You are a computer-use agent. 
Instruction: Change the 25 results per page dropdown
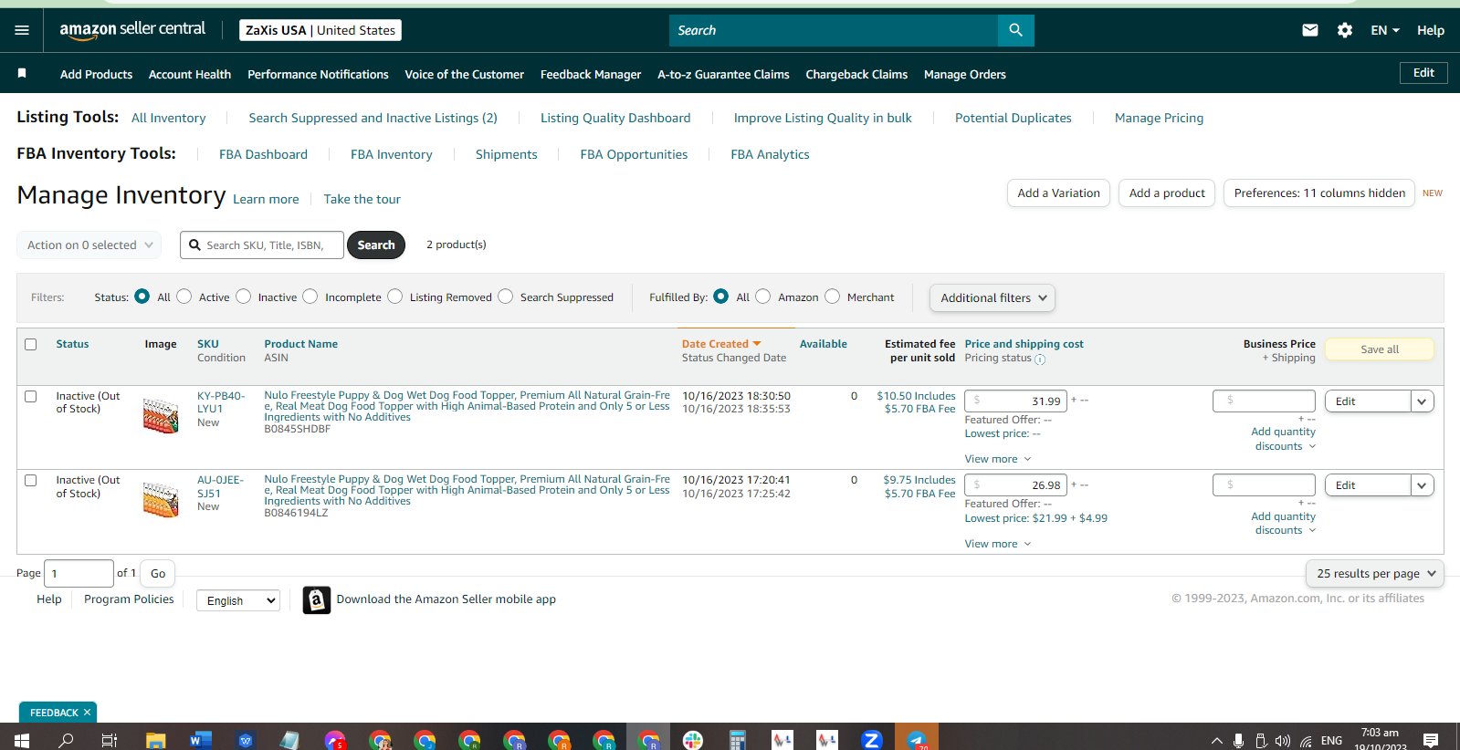click(1375, 573)
